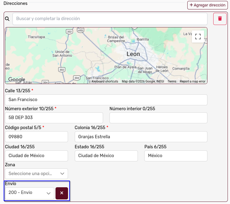The width and height of the screenshot is (230, 204).
Task: Click the magnifying glass search icon
Action: coord(7,19)
